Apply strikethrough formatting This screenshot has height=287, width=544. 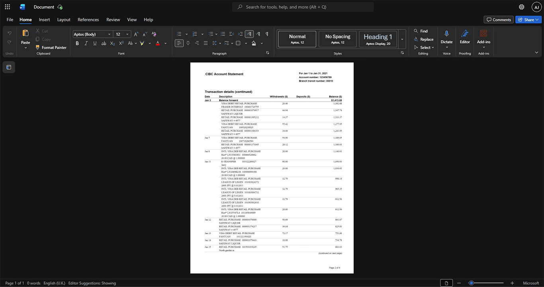(x=104, y=43)
